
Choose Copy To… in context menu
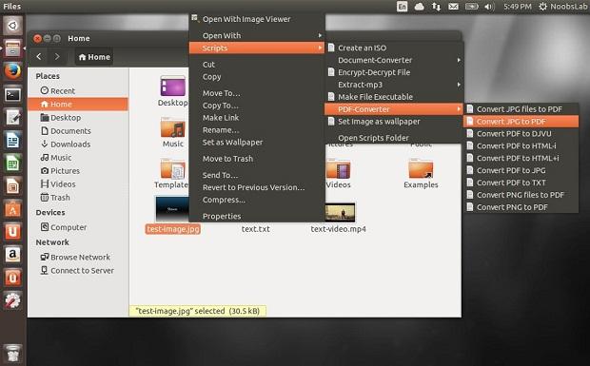click(257, 106)
